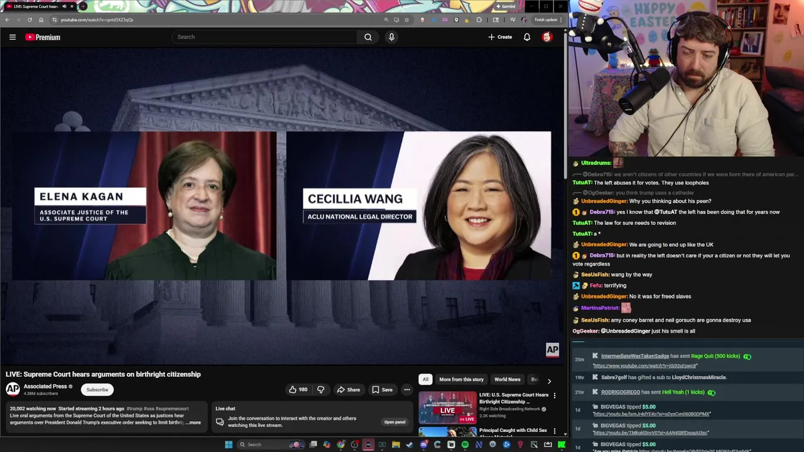This screenshot has height=452, width=804.
Task: Go to YouTube Premium home logo
Action: point(43,37)
